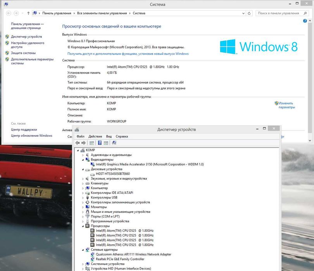Click the search magnifier in control panel search
The image size is (314, 271).
coord(305,13)
